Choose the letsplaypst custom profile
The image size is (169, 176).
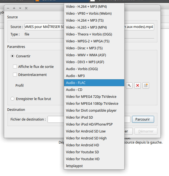[x=94, y=166]
